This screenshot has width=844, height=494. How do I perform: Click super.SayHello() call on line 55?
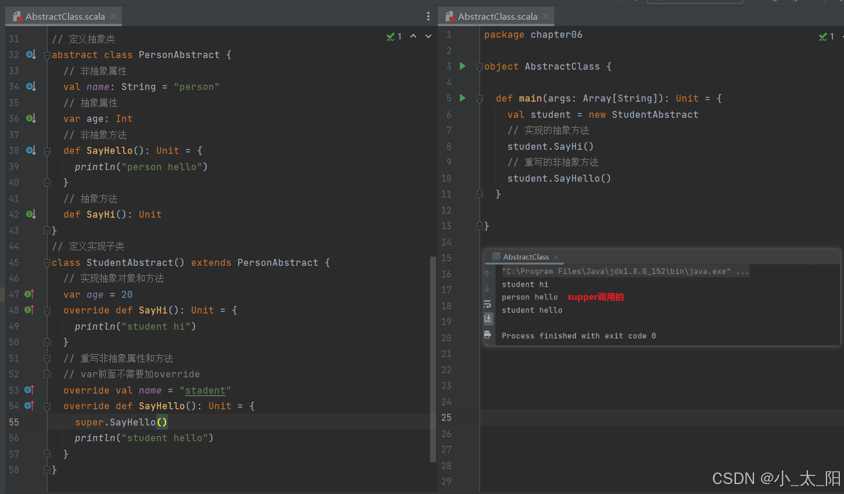pyautogui.click(x=121, y=422)
